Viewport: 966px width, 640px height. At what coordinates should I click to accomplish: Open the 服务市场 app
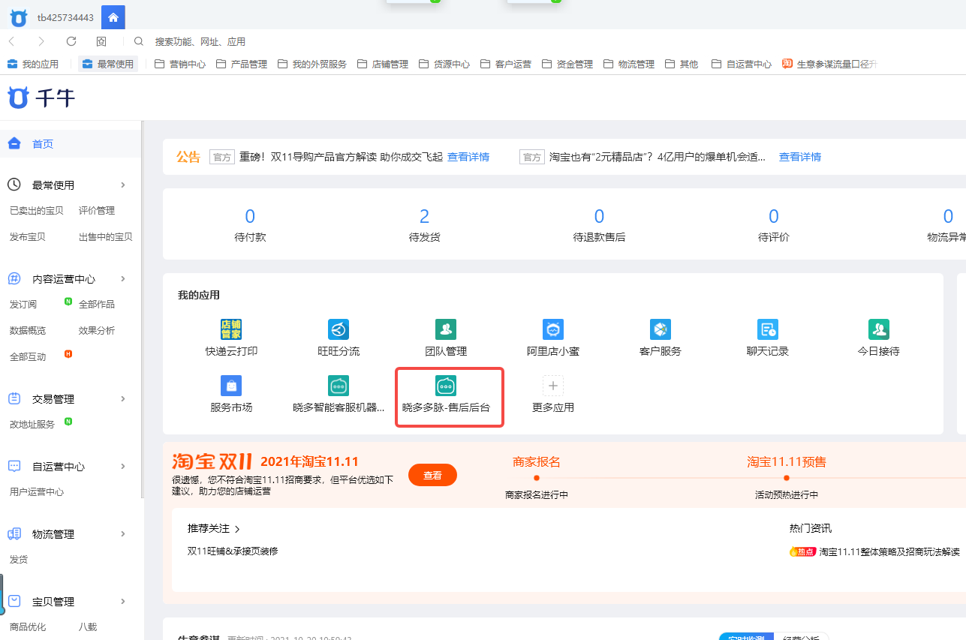tap(231, 386)
